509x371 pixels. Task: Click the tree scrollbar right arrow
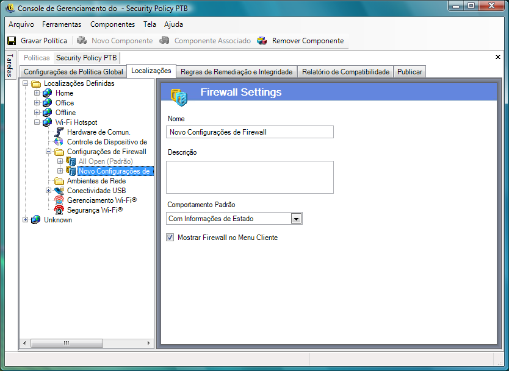coord(149,343)
